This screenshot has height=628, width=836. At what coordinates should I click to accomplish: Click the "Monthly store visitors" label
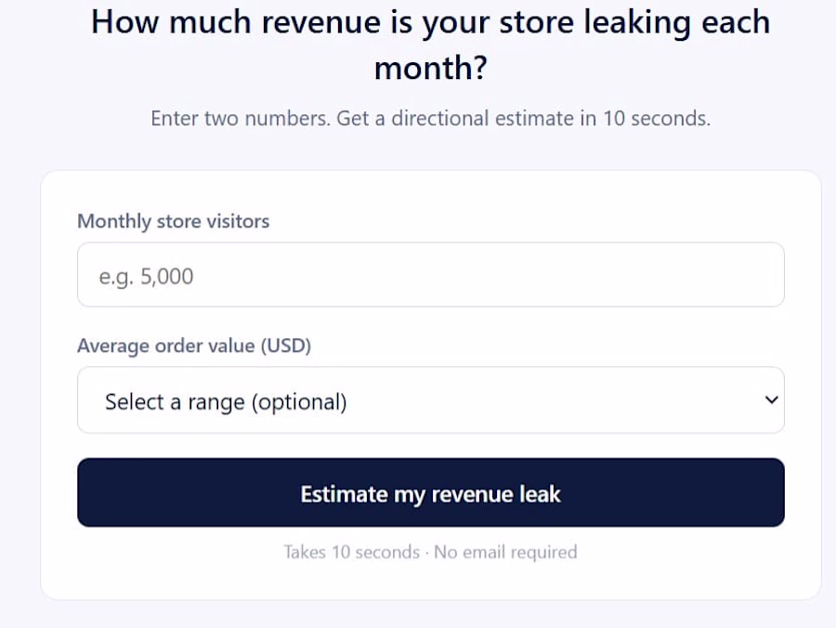tap(173, 221)
